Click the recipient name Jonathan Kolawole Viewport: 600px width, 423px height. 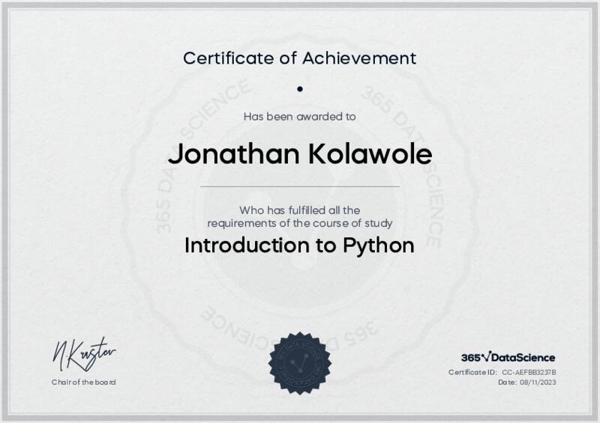[x=299, y=154]
